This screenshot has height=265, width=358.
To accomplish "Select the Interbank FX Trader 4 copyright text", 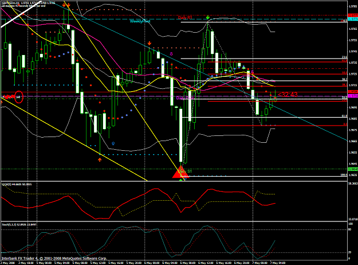I will coord(54,258).
